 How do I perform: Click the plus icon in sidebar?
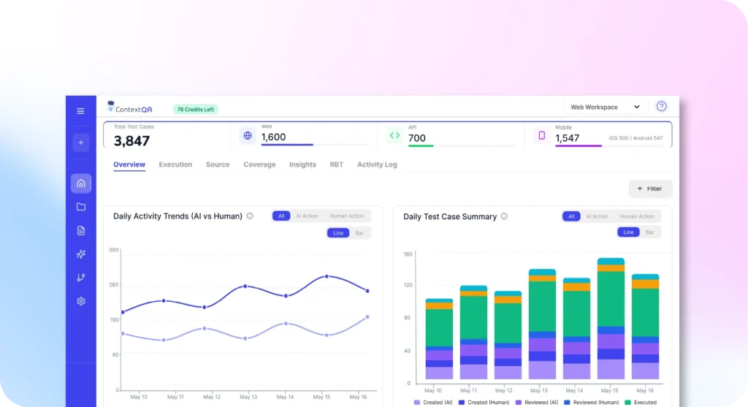[80, 142]
